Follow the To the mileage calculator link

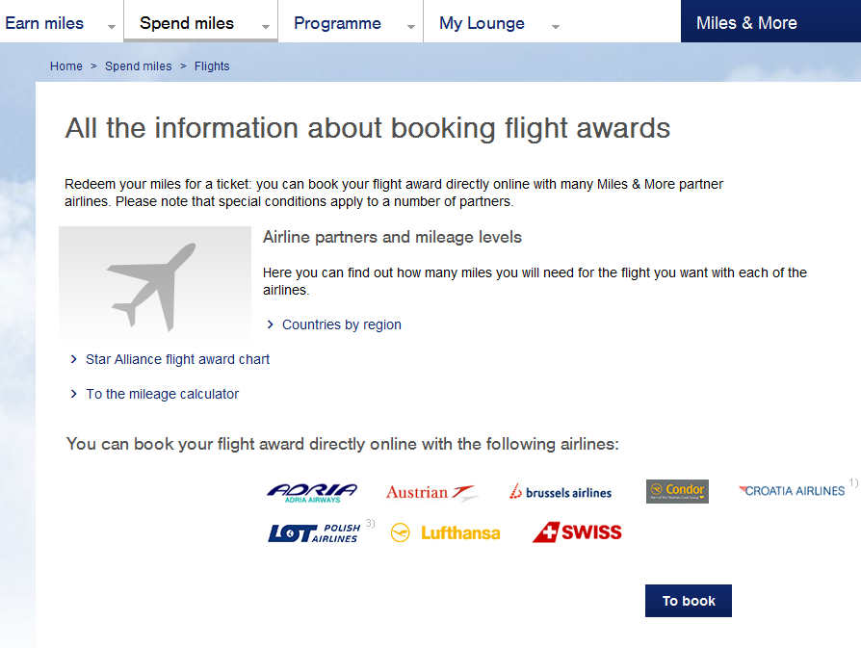point(162,394)
